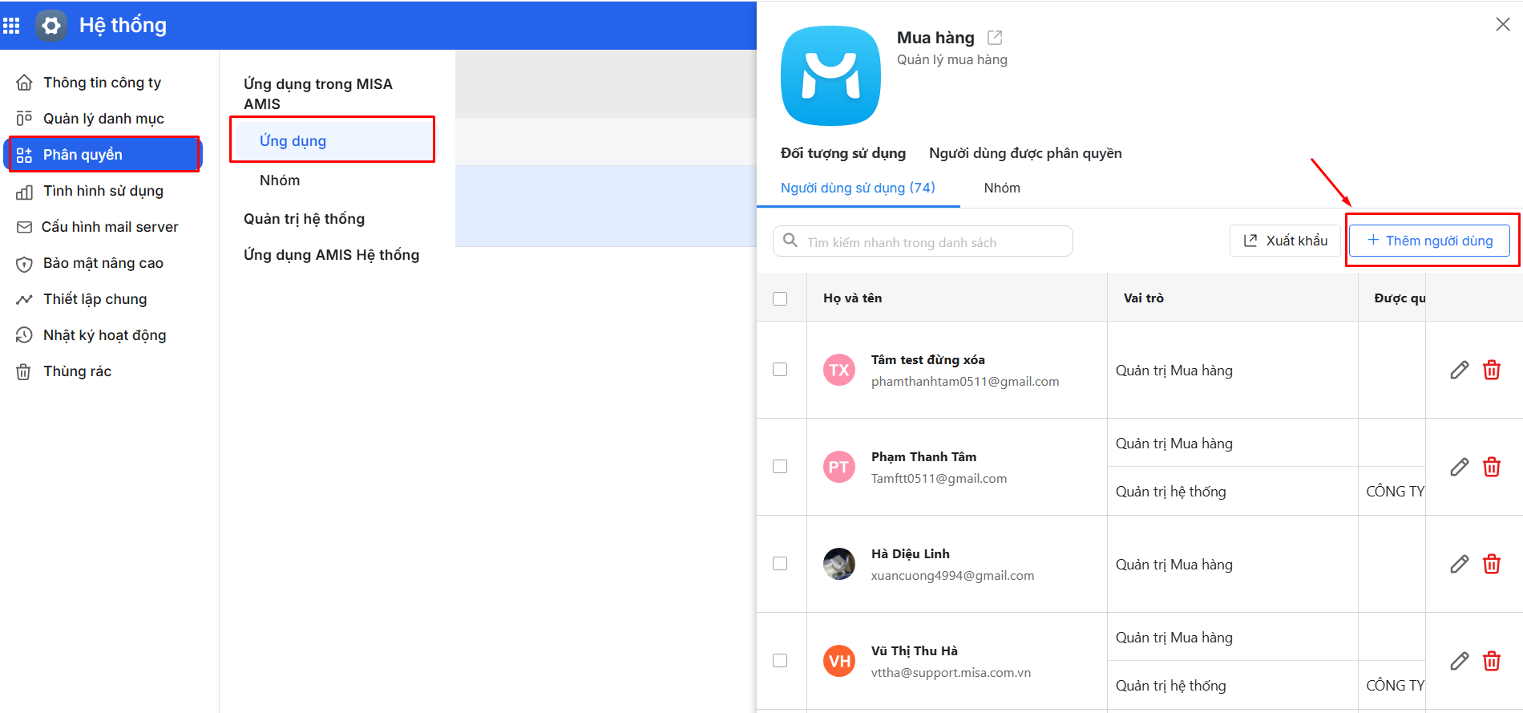
Task: Edit Hà Diệu Linh with pencil icon
Action: point(1460,564)
